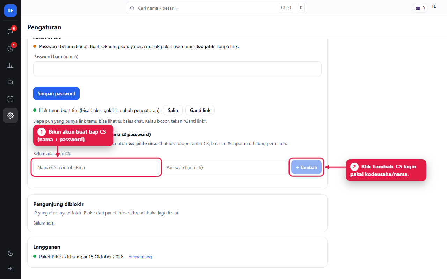Open the clock history sidebar icon
Image resolution: width=447 pixels, height=279 pixels.
10,48
